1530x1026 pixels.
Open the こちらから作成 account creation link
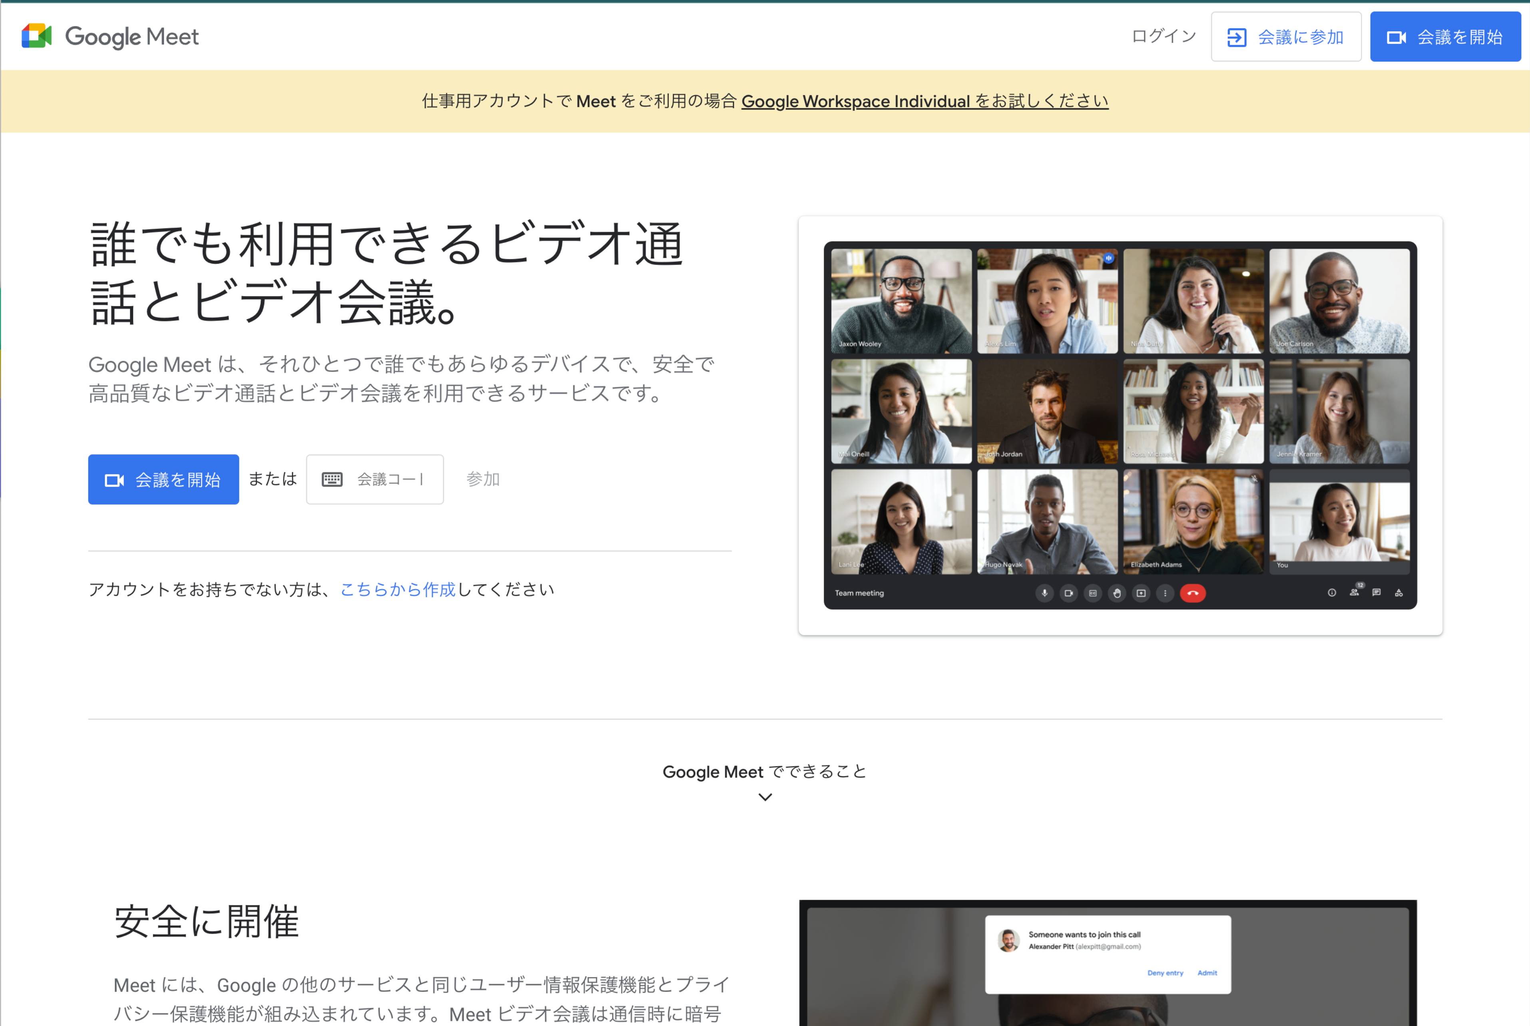point(398,588)
